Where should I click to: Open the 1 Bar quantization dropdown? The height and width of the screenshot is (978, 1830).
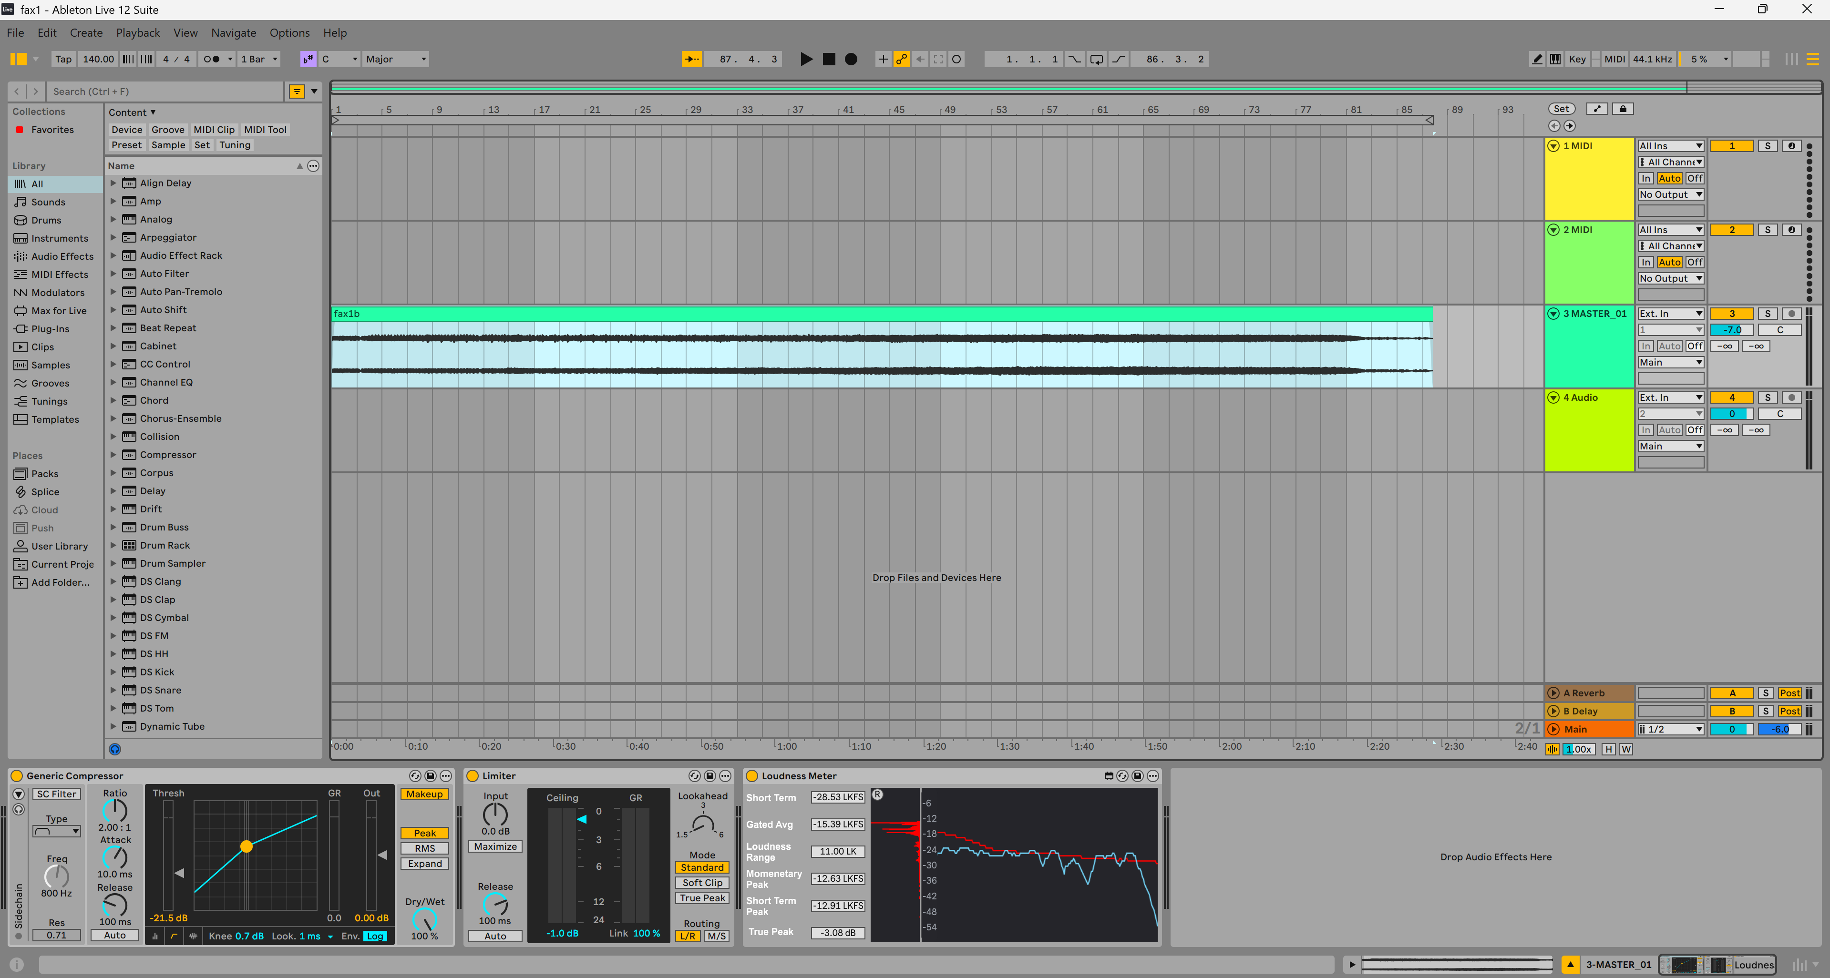point(259,59)
